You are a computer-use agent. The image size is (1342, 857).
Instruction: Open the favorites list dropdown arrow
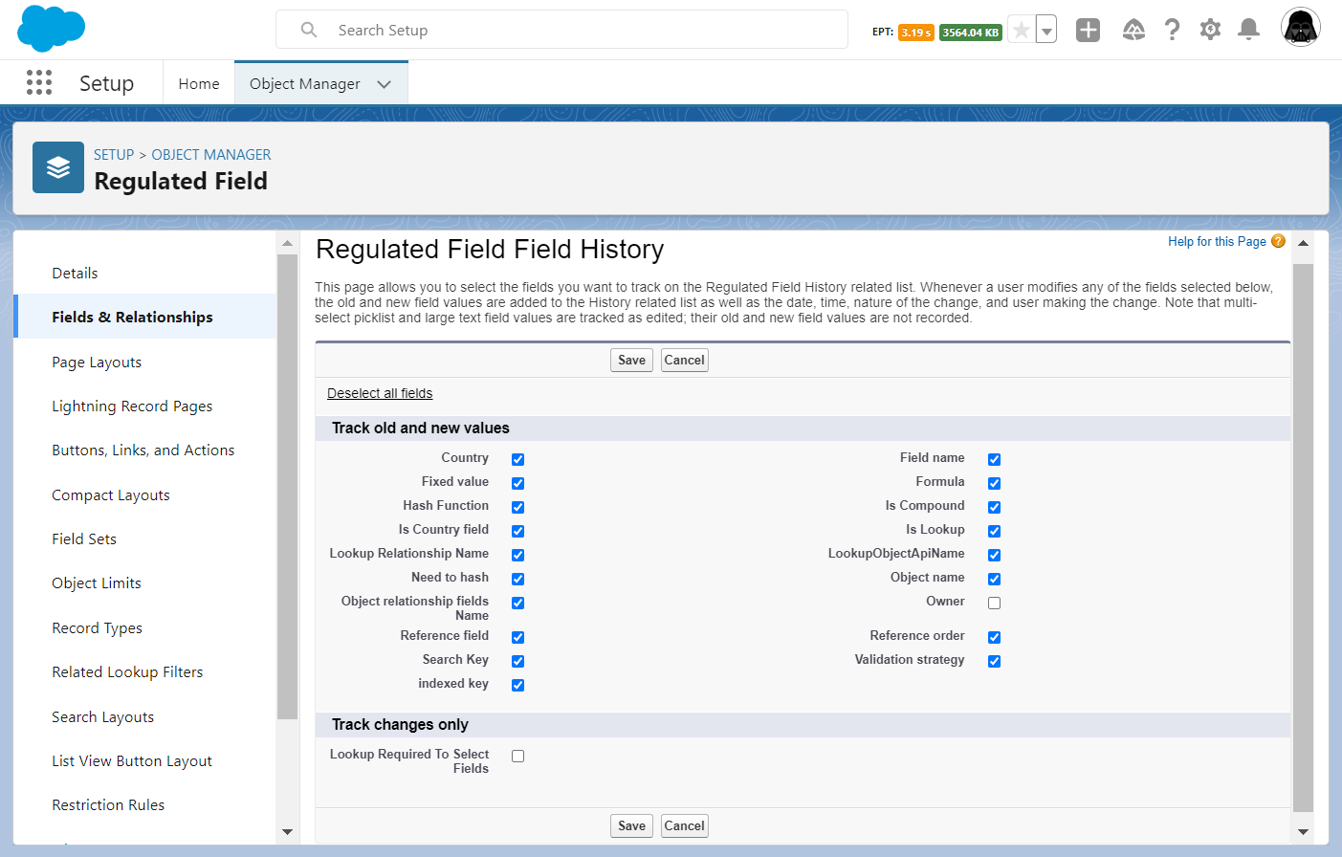[x=1047, y=31]
